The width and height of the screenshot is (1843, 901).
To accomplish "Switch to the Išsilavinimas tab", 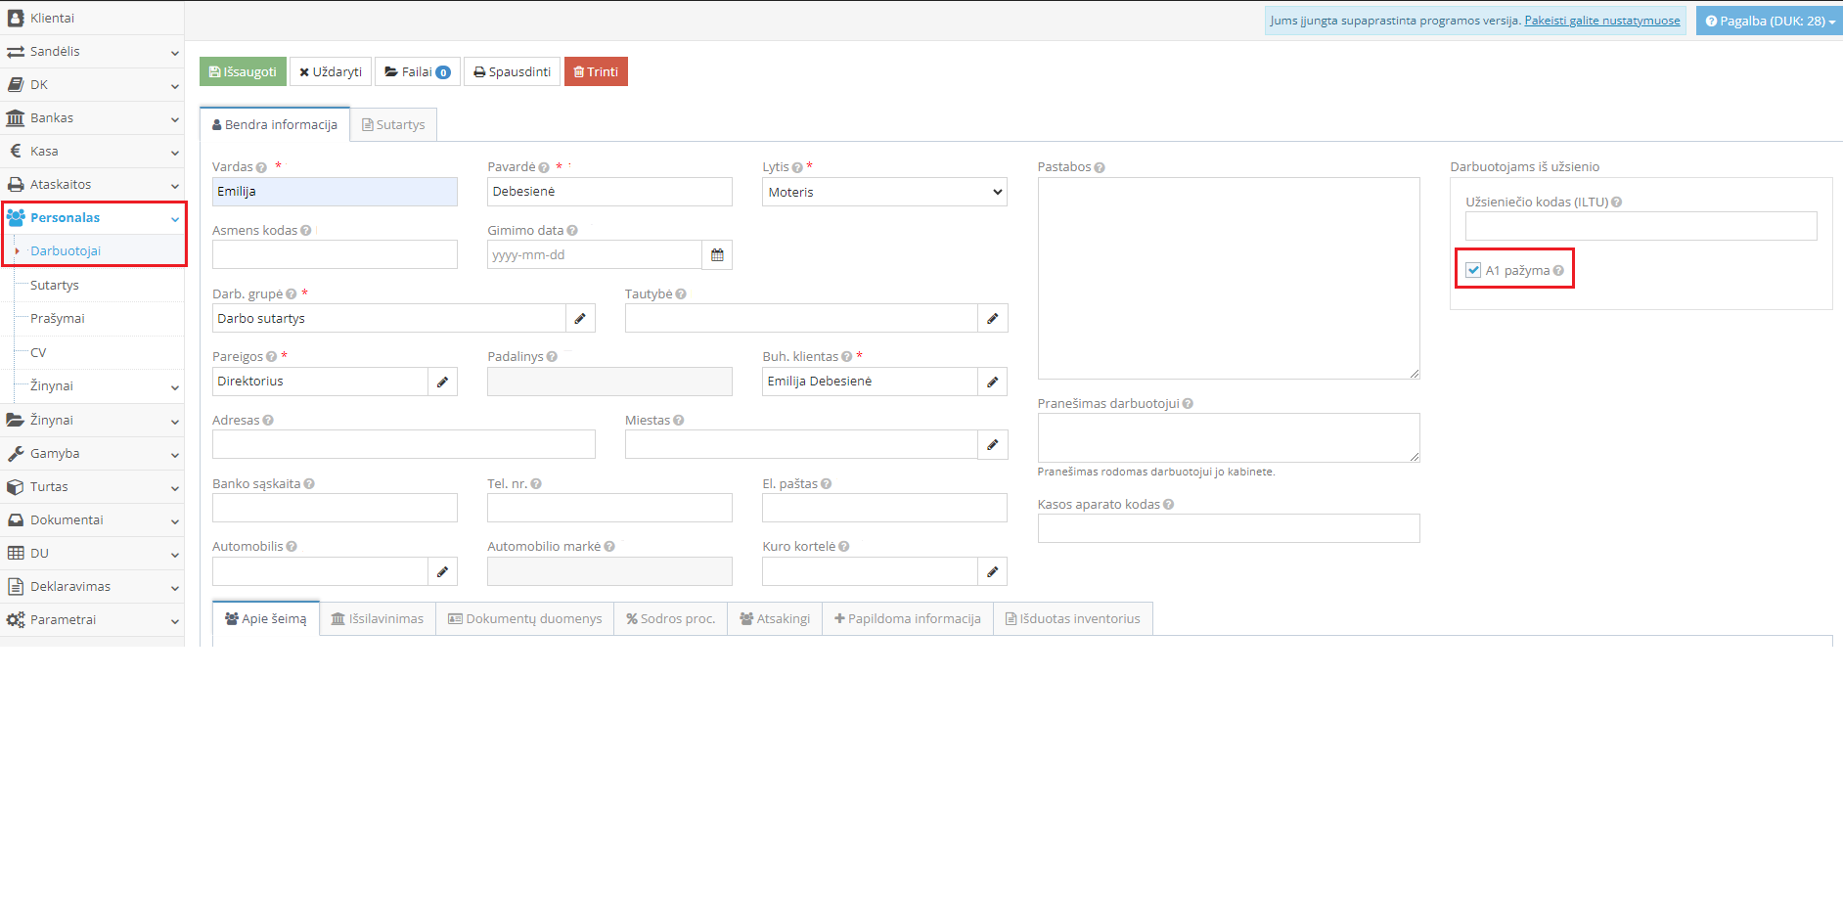I will pyautogui.click(x=378, y=619).
